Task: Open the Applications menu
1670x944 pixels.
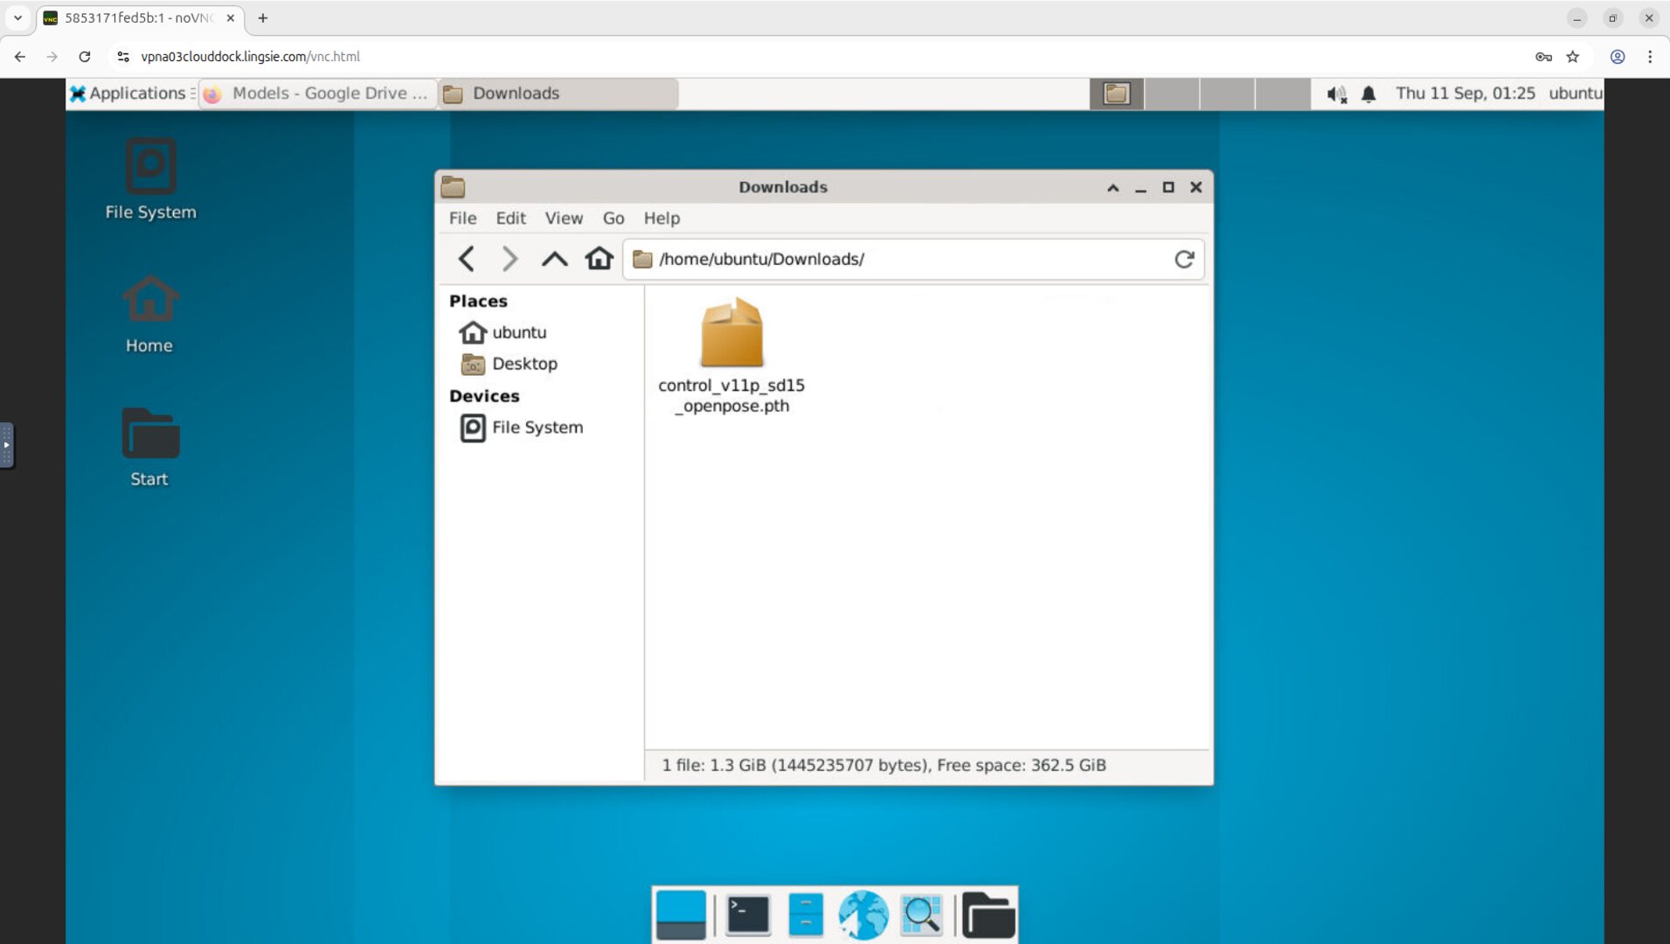Action: tap(131, 94)
